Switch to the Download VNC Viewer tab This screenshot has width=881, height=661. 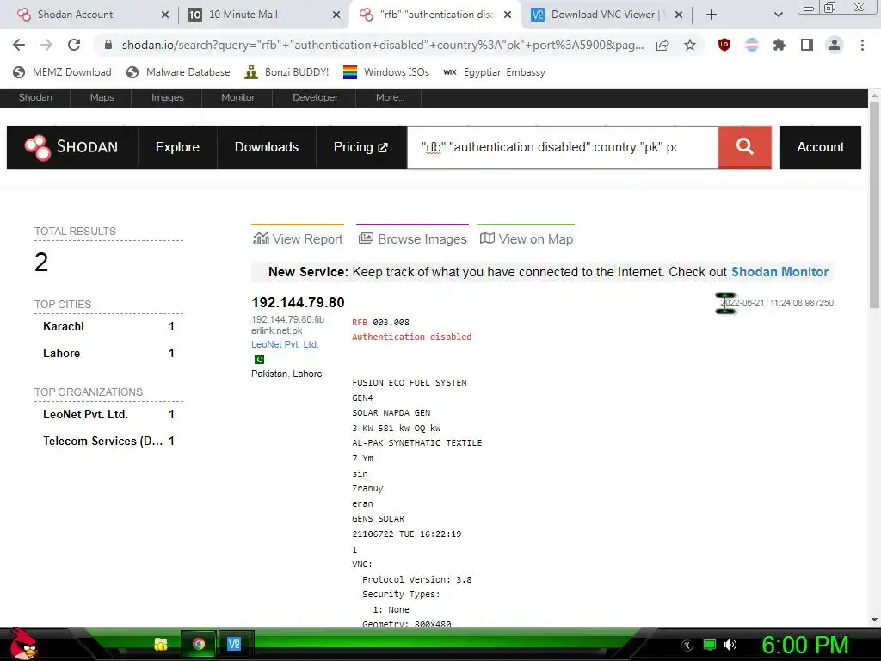pos(603,15)
